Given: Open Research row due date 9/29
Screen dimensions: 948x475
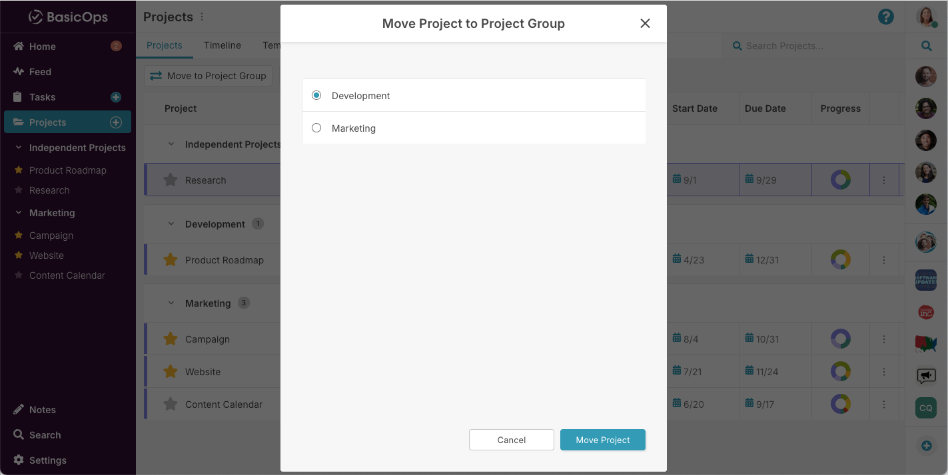Looking at the screenshot, I should tap(760, 180).
